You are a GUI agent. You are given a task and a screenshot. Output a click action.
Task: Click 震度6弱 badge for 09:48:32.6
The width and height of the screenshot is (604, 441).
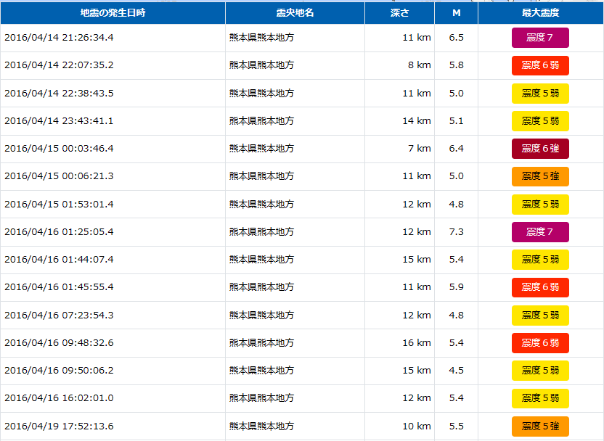click(540, 343)
